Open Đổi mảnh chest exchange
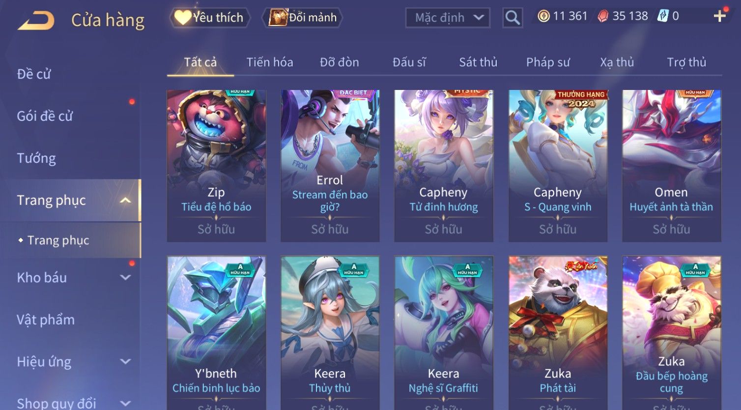This screenshot has width=741, height=410. [303, 18]
